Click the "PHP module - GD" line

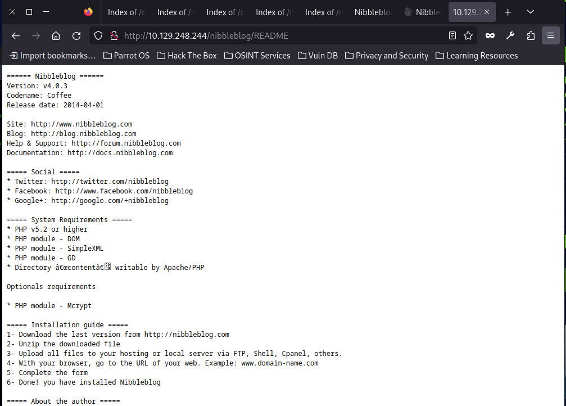point(41,258)
